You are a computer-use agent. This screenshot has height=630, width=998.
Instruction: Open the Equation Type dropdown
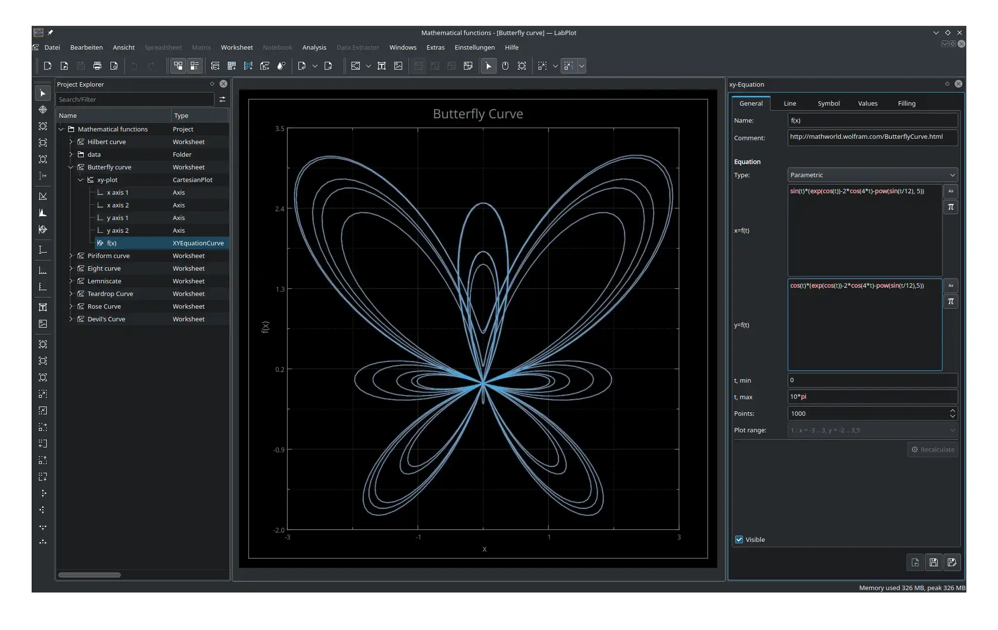pyautogui.click(x=871, y=174)
